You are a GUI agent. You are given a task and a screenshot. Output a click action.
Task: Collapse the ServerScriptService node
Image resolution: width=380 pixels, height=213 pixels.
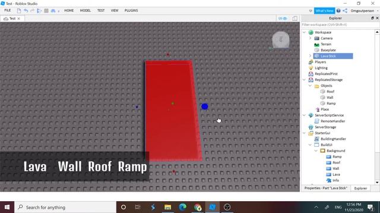pos(304,115)
